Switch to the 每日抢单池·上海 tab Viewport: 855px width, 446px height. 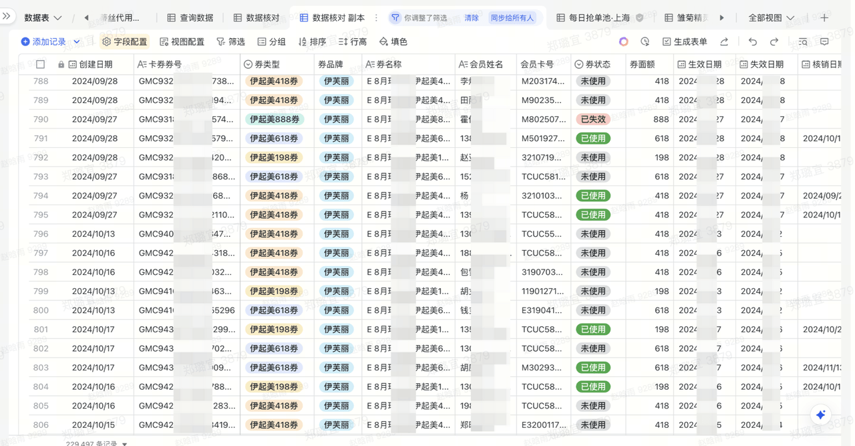[x=593, y=18]
